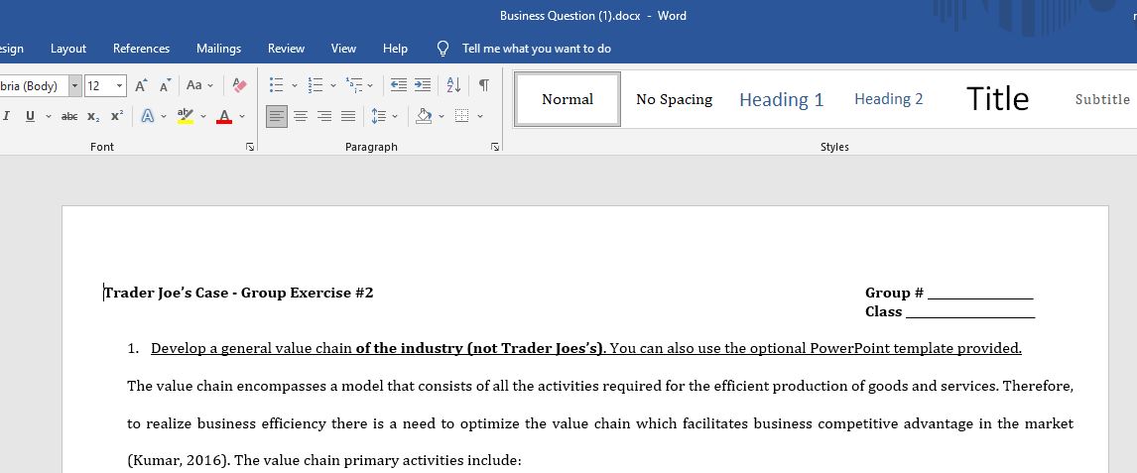Toggle strikethrough formatting
1137x473 pixels.
pyautogui.click(x=69, y=116)
